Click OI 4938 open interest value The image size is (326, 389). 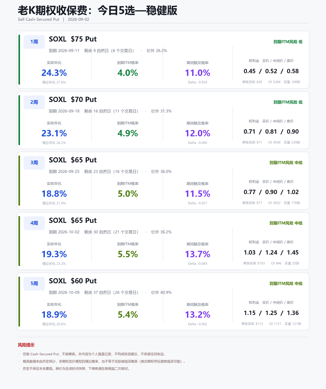point(274,142)
